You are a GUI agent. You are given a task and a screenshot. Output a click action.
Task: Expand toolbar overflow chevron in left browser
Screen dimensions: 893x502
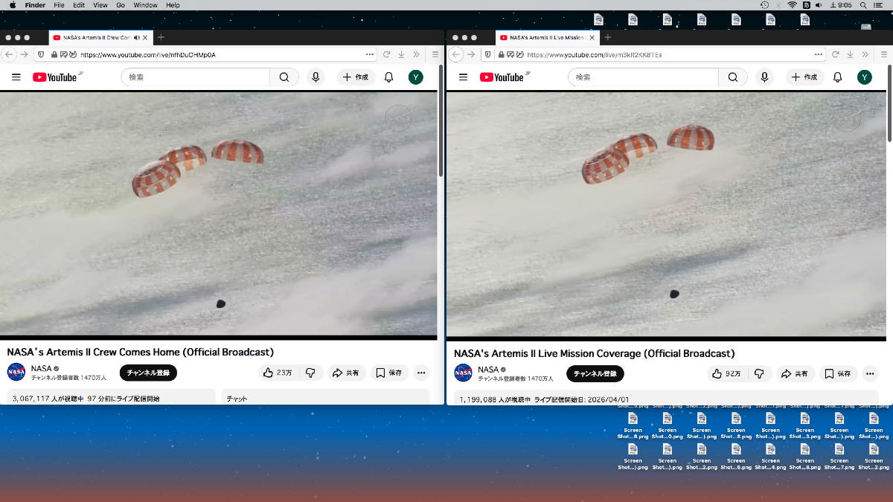click(416, 54)
